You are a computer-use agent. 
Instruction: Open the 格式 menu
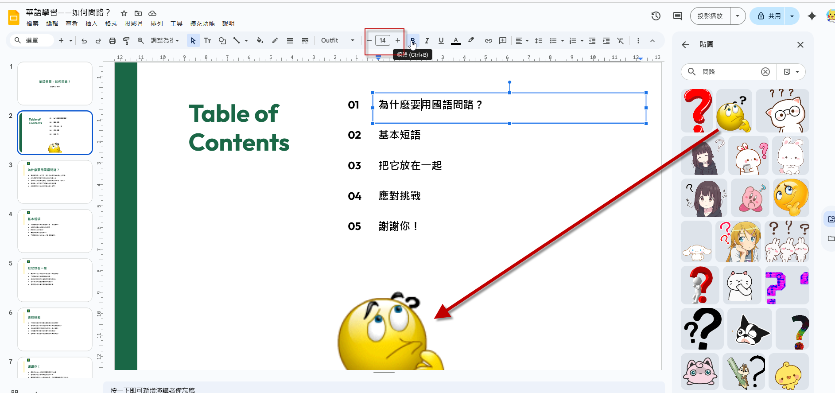[111, 23]
